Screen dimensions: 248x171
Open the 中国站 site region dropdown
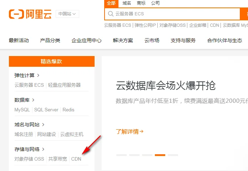click(67, 14)
